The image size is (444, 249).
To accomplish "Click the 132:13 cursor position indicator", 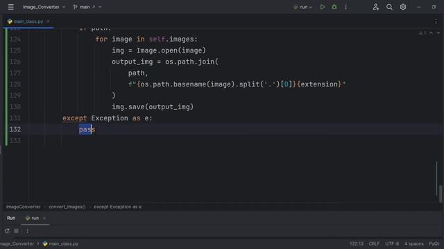I will [x=356, y=243].
